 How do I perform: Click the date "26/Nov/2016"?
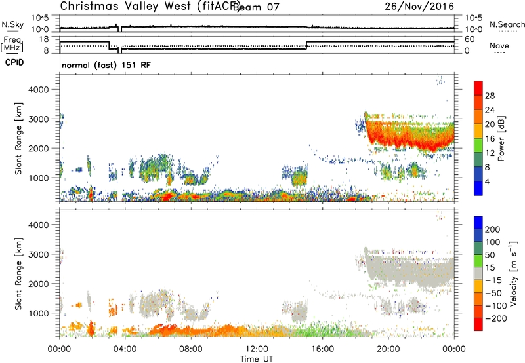pyautogui.click(x=419, y=6)
